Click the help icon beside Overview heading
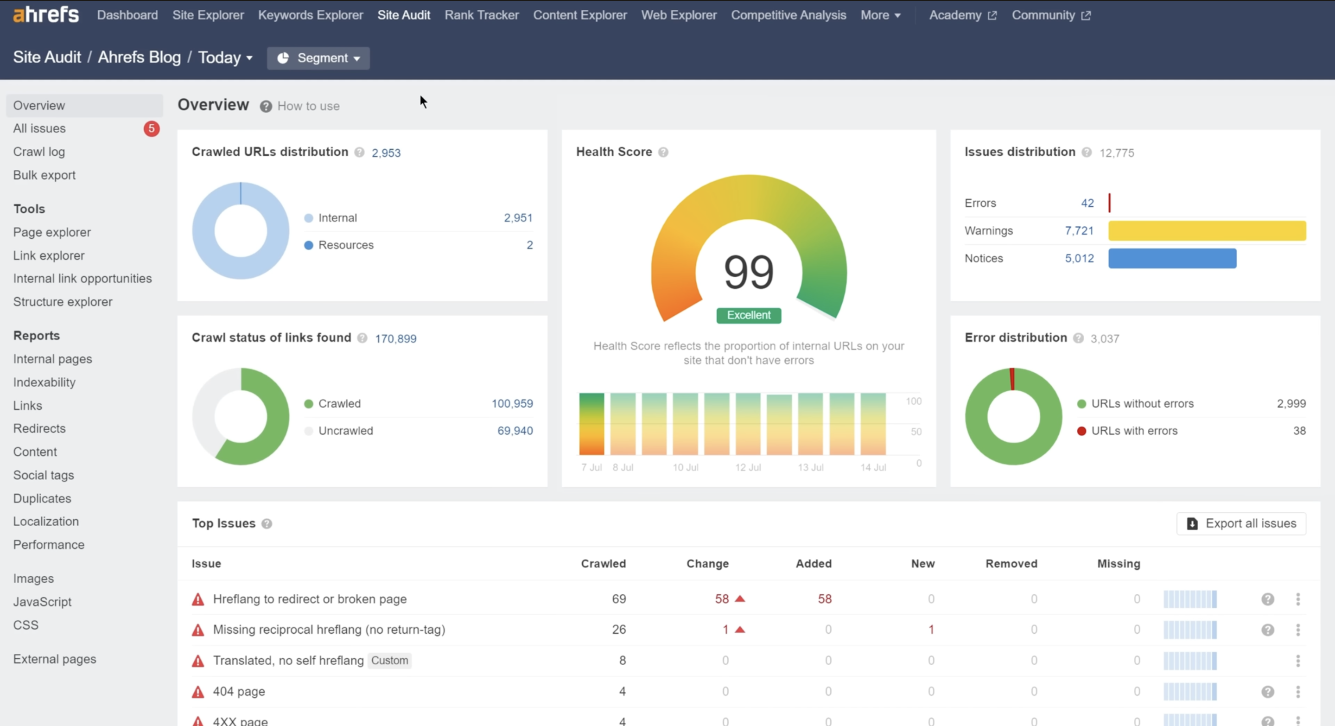Screen dimensions: 1335x726 (x=266, y=106)
